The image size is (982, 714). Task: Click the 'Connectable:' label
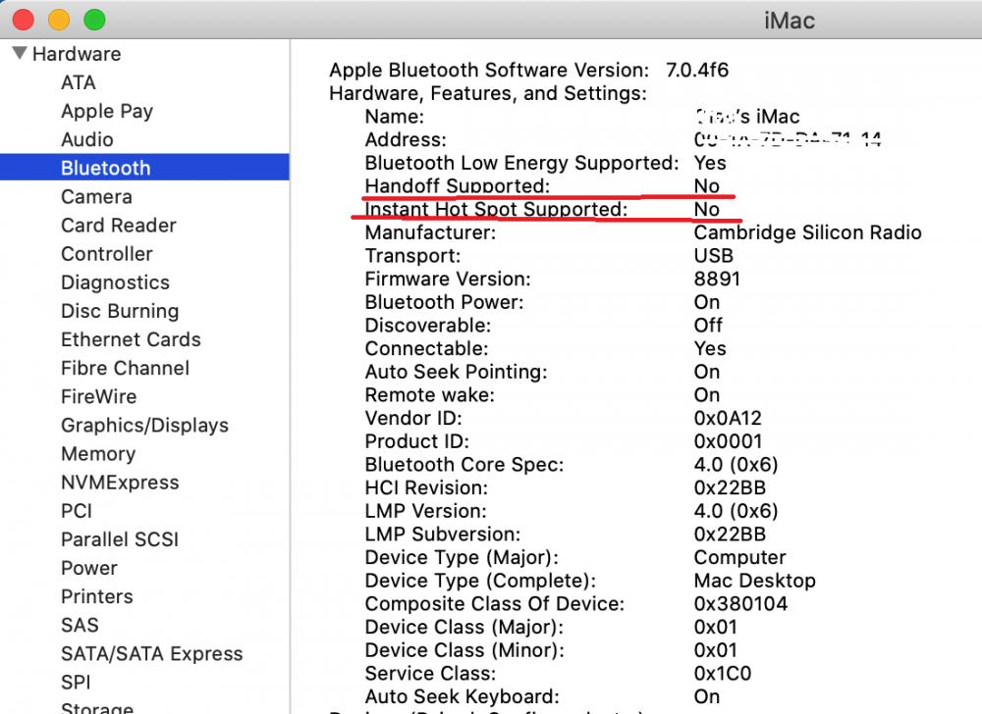point(427,348)
